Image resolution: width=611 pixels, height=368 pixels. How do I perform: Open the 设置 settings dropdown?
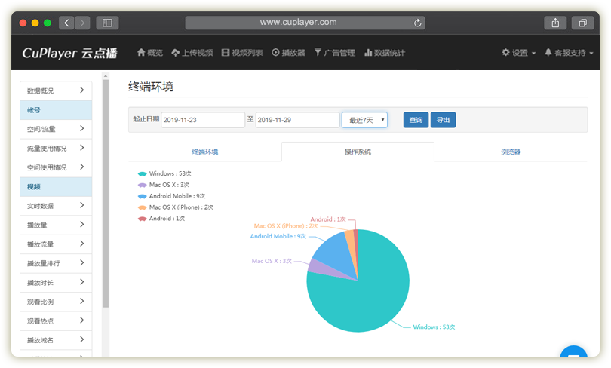pos(519,53)
